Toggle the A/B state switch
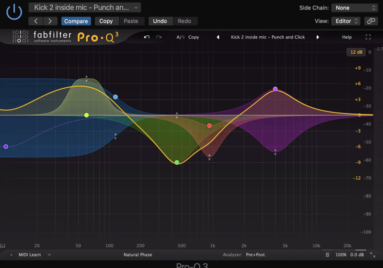 180,37
